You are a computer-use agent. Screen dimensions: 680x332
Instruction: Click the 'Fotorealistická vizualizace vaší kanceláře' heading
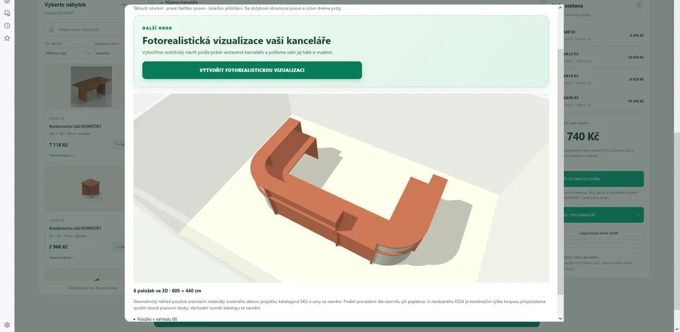click(x=237, y=41)
